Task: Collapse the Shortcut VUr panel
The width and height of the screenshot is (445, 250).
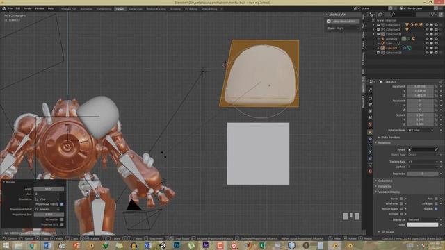Action: tap(327, 15)
